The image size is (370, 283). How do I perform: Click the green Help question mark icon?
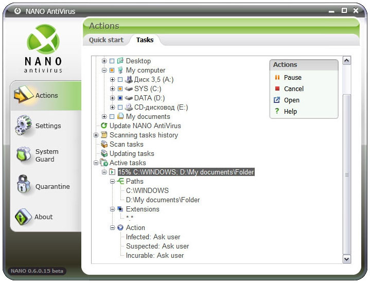click(x=277, y=111)
